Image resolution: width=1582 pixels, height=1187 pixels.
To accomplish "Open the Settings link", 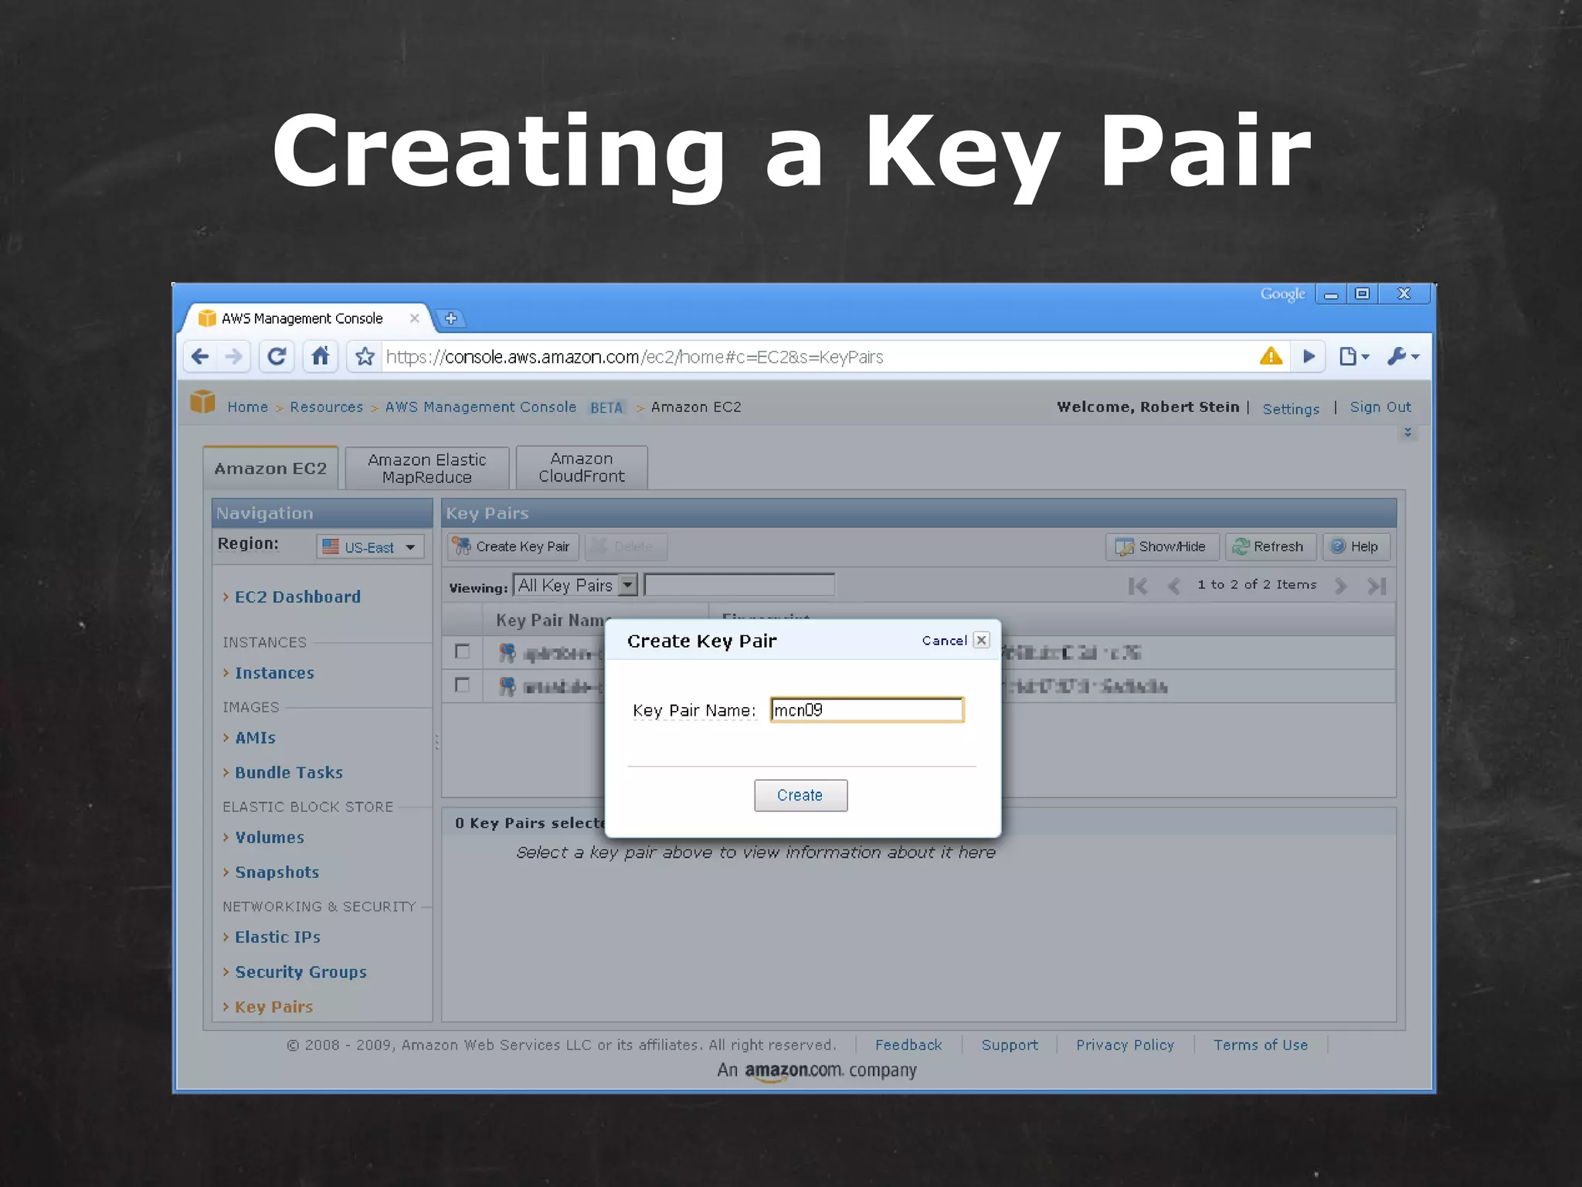I will [x=1291, y=409].
